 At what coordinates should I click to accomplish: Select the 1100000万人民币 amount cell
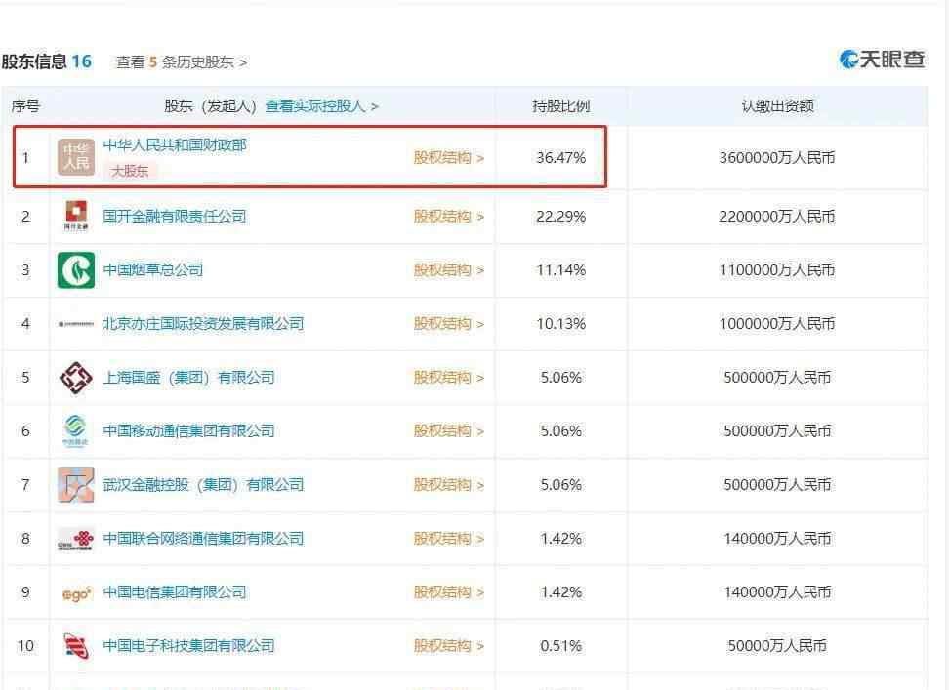(777, 269)
